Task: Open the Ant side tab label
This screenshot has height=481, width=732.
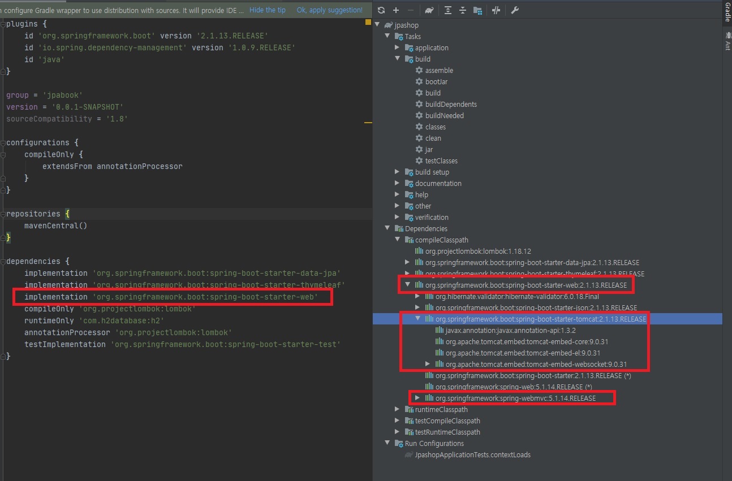Action: pyautogui.click(x=727, y=46)
